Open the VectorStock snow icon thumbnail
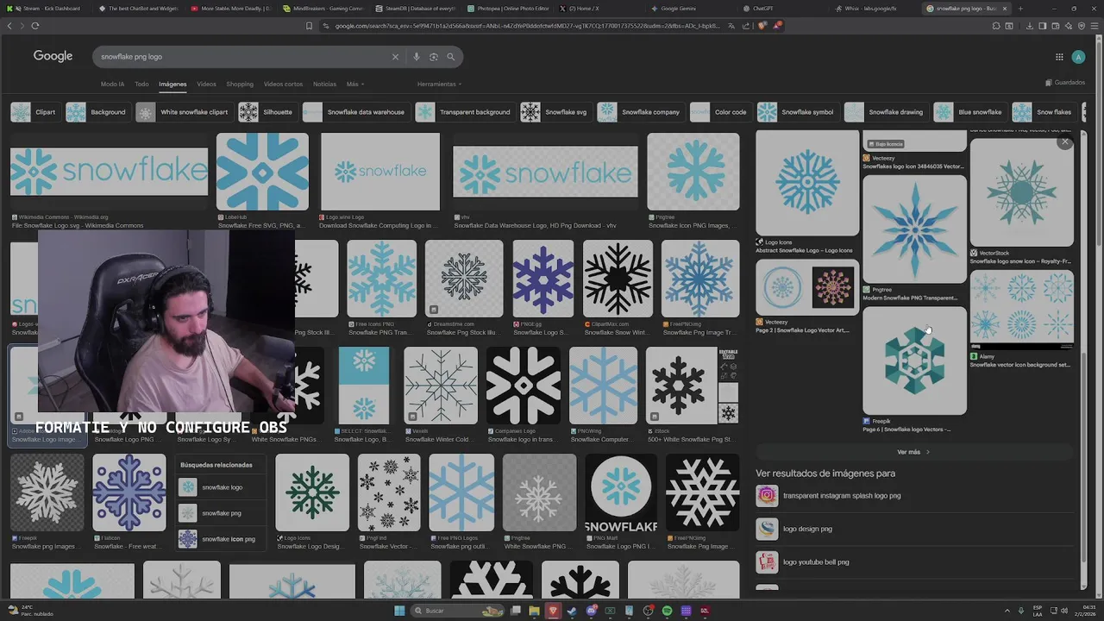Screen dimensions: 1104x621 (x=1022, y=192)
